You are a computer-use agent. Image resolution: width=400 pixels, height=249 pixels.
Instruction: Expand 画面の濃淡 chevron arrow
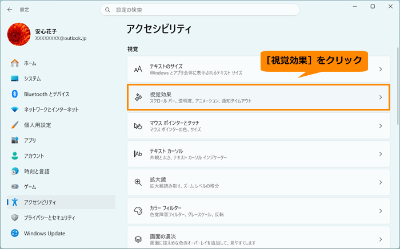381,239
